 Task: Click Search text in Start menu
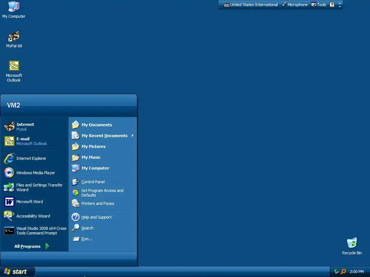(x=87, y=228)
